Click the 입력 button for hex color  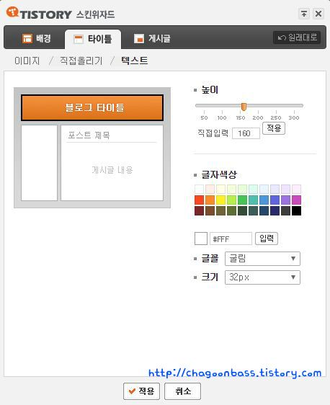pyautogui.click(x=267, y=238)
